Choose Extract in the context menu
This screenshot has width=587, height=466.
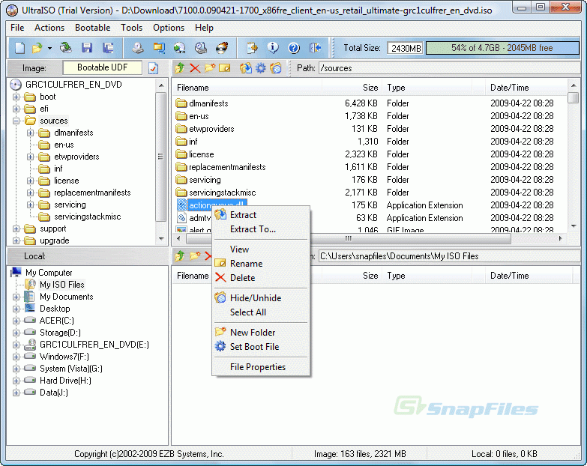click(261, 215)
